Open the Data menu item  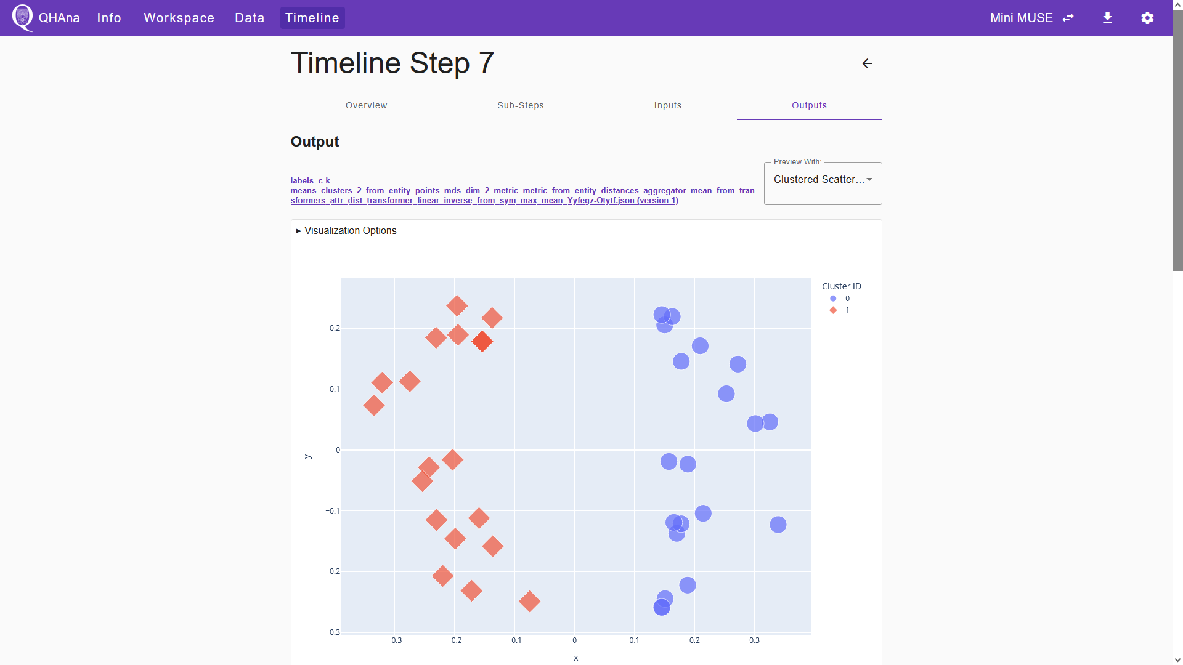coord(250,18)
